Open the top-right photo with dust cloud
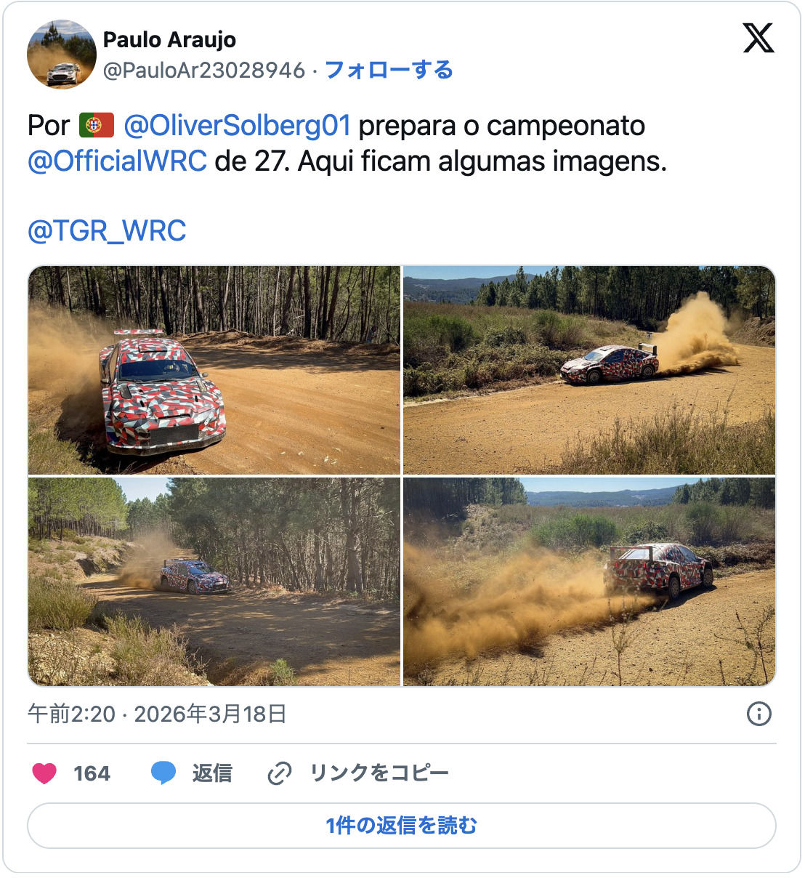The height and width of the screenshot is (878, 805). [x=589, y=370]
